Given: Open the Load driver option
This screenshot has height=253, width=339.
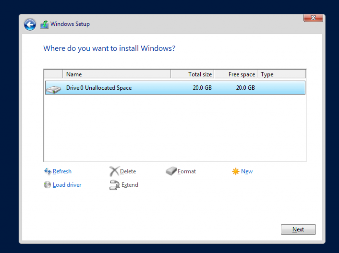Looking at the screenshot, I should [67, 185].
